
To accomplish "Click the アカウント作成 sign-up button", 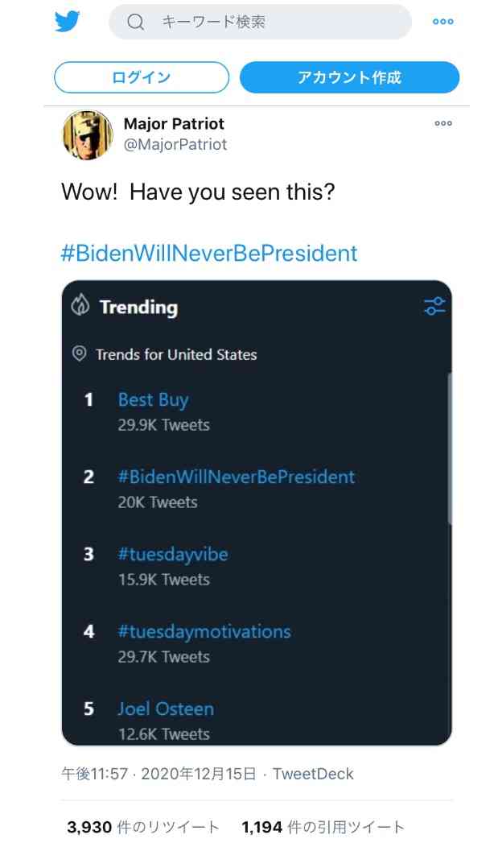I will [x=350, y=77].
